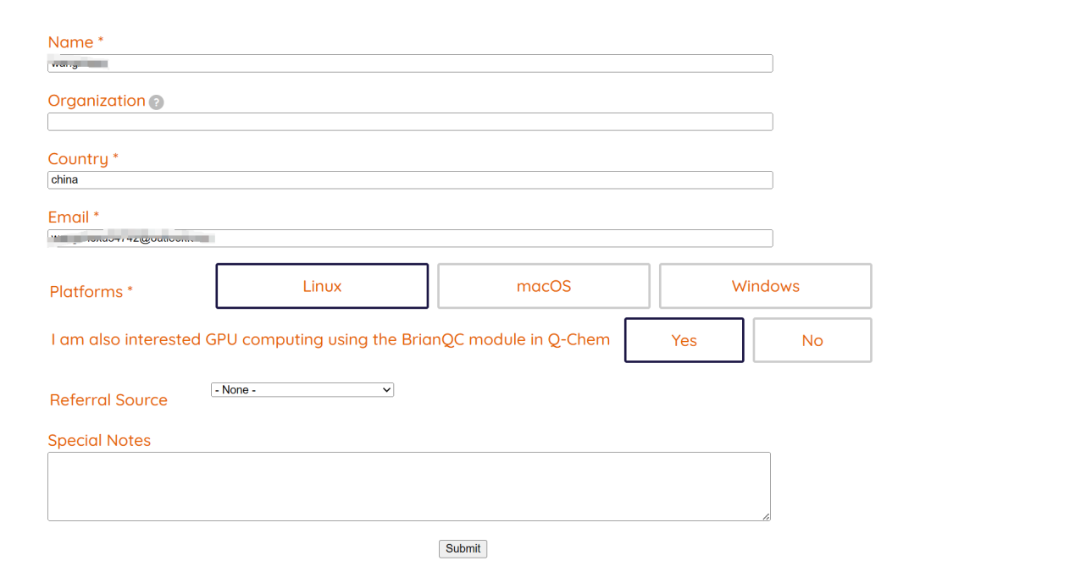This screenshot has height=572, width=1075.
Task: Click into the Organization input box
Action: point(410,122)
